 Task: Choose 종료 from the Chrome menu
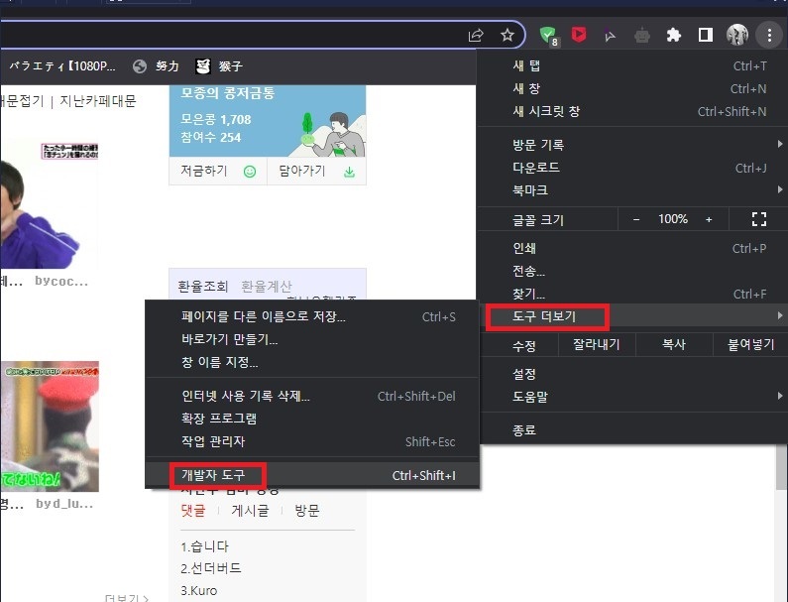tap(633, 430)
